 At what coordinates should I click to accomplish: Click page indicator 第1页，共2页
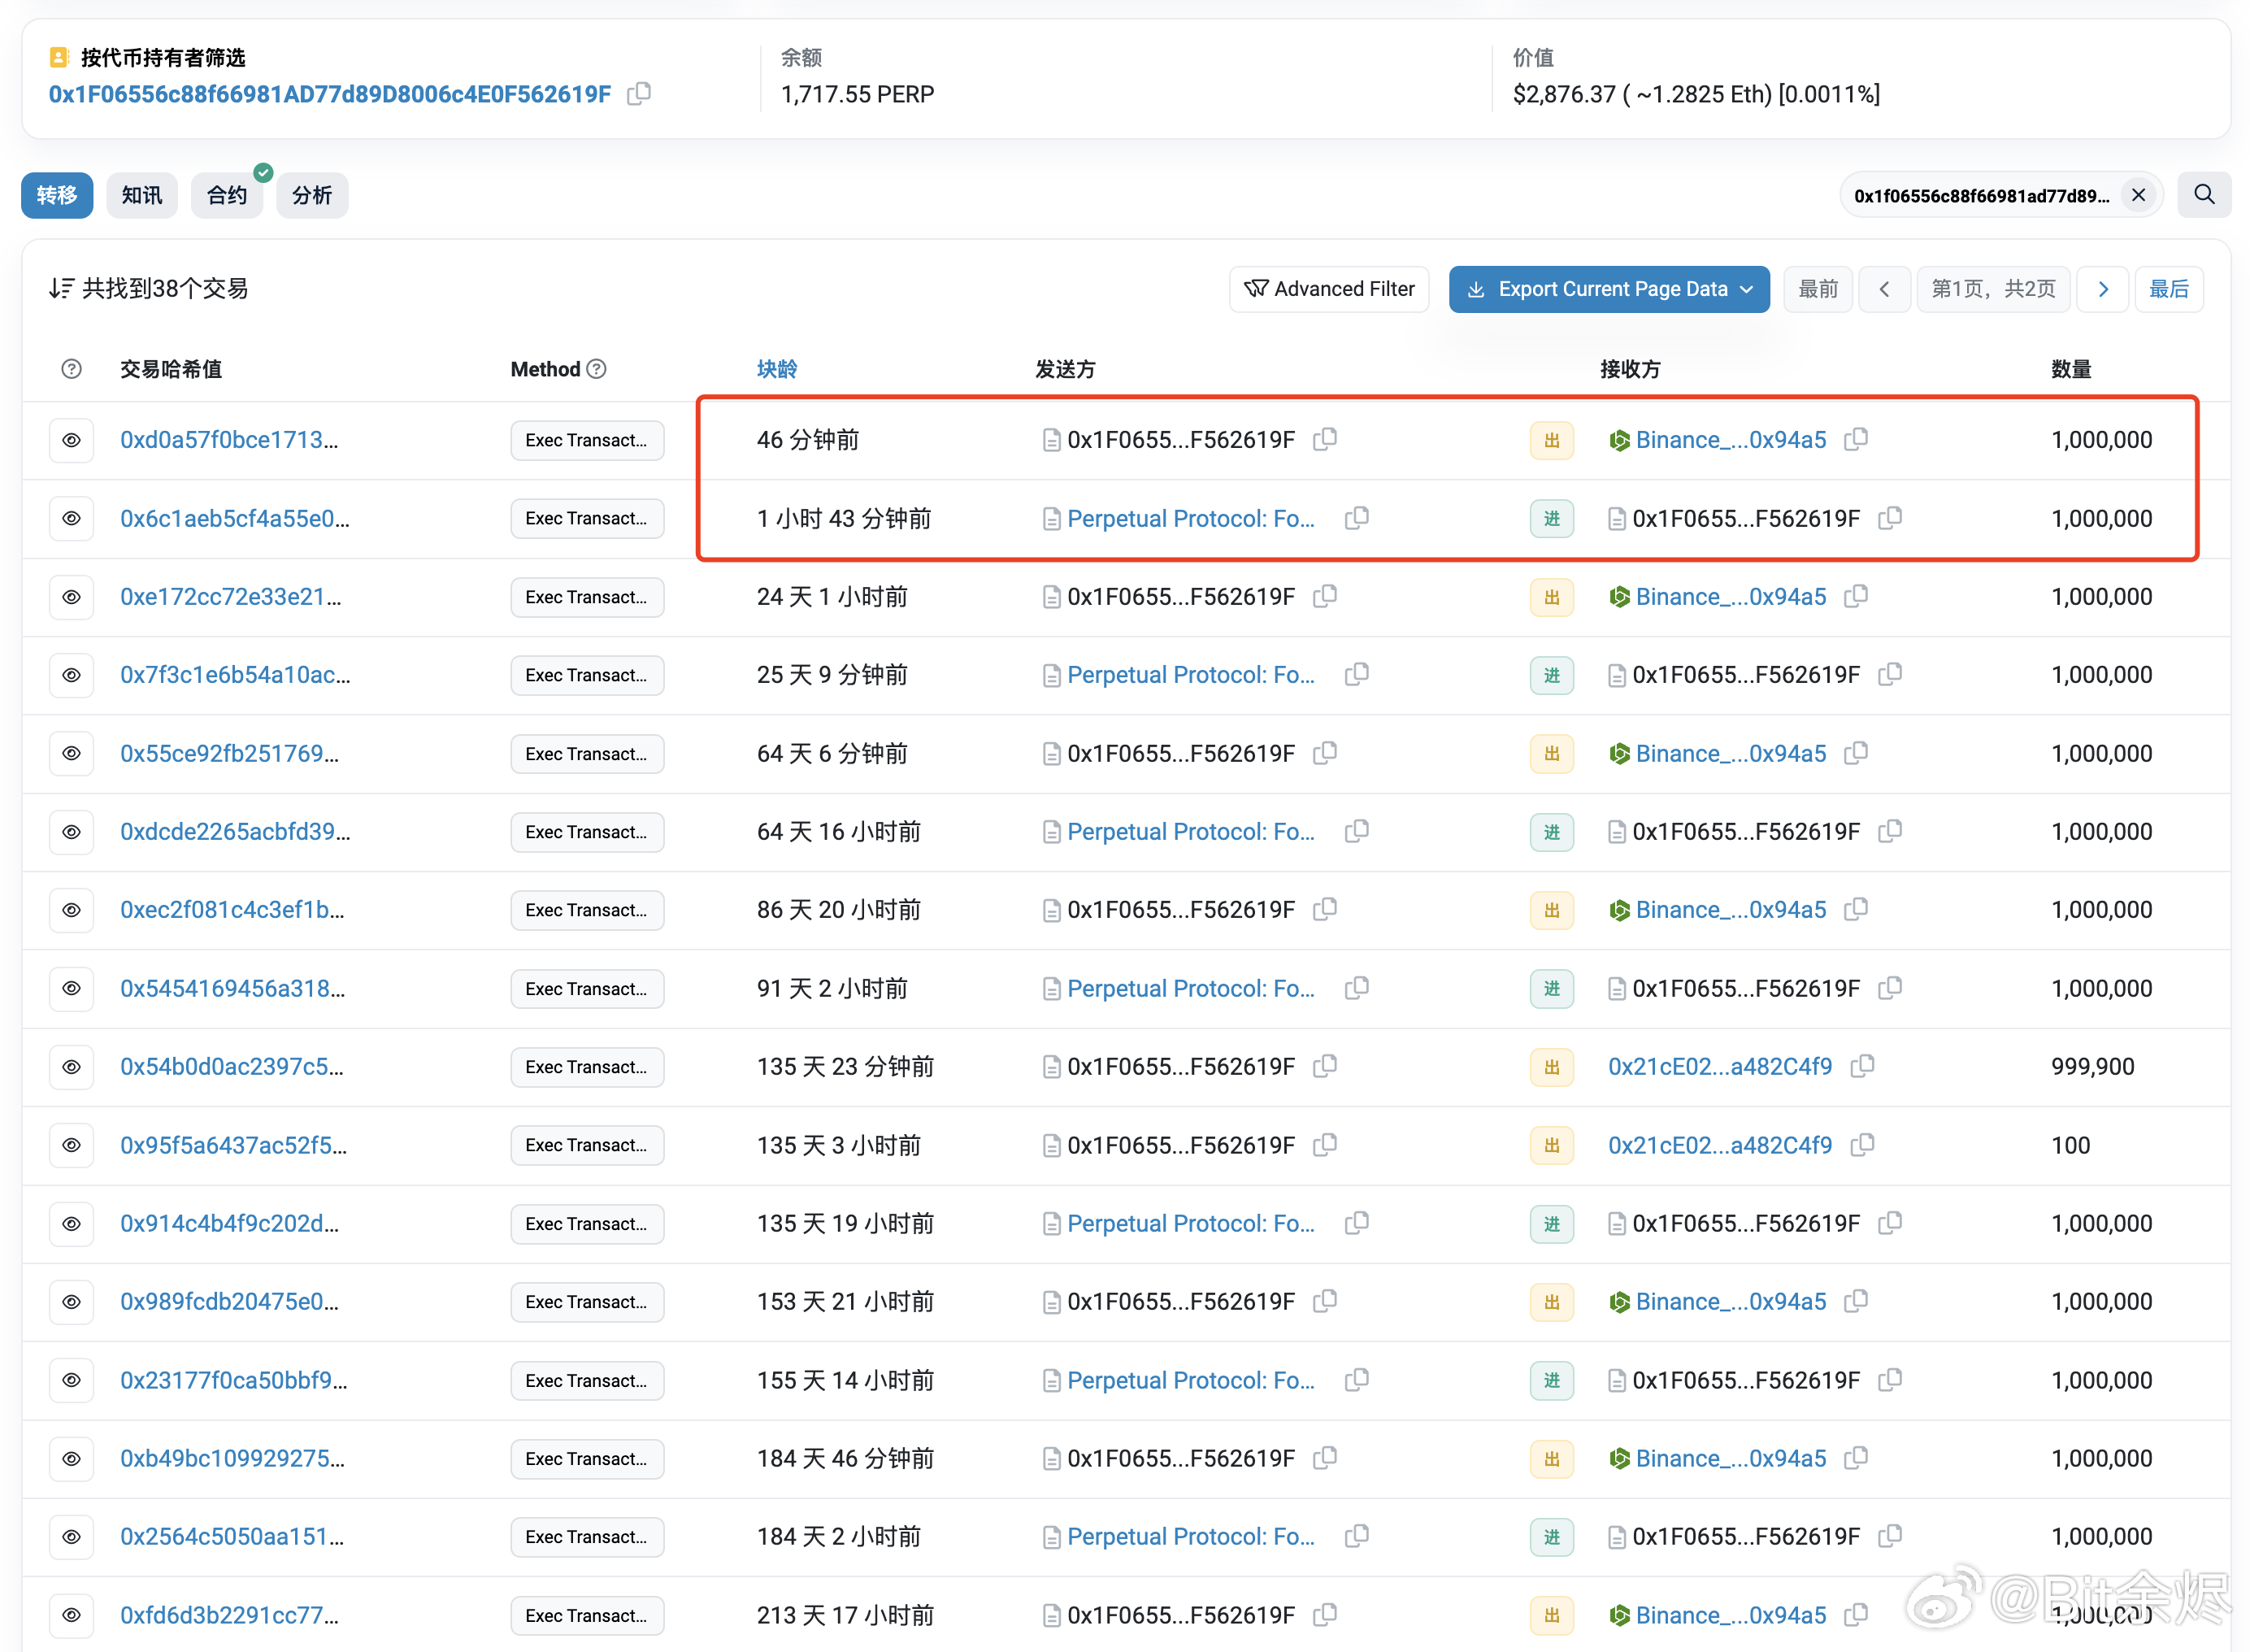(x=1993, y=289)
